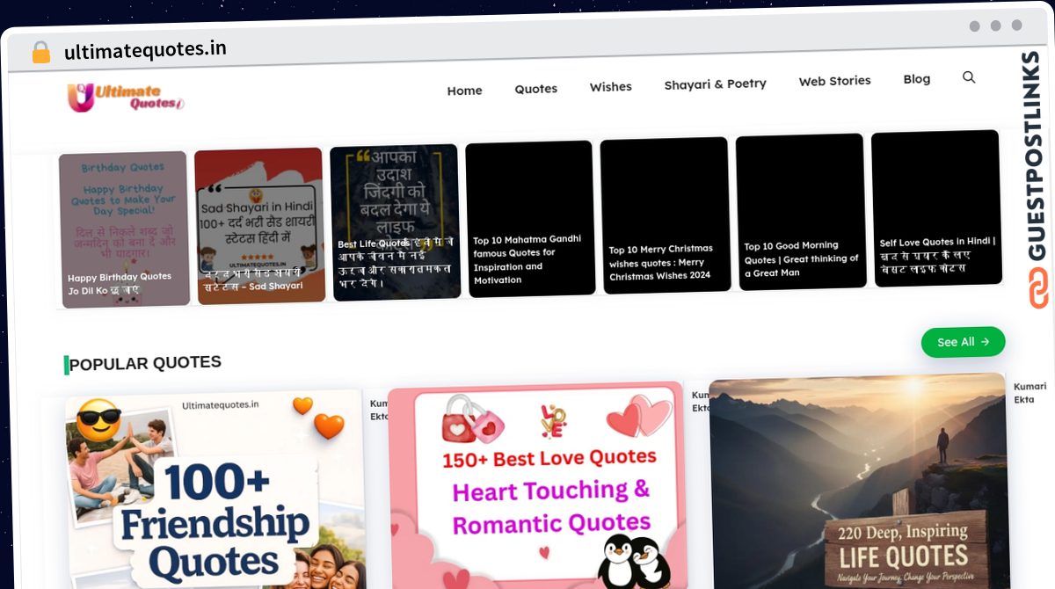Open 150+ Best Love Quotes post image

537,486
